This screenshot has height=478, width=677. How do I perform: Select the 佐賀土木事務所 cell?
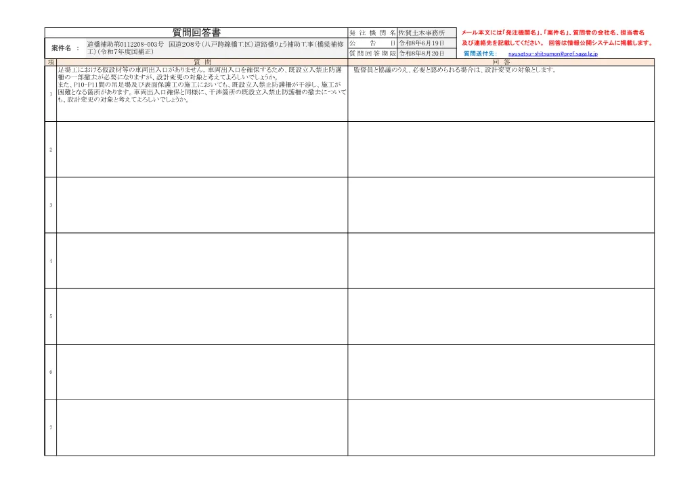coord(427,32)
